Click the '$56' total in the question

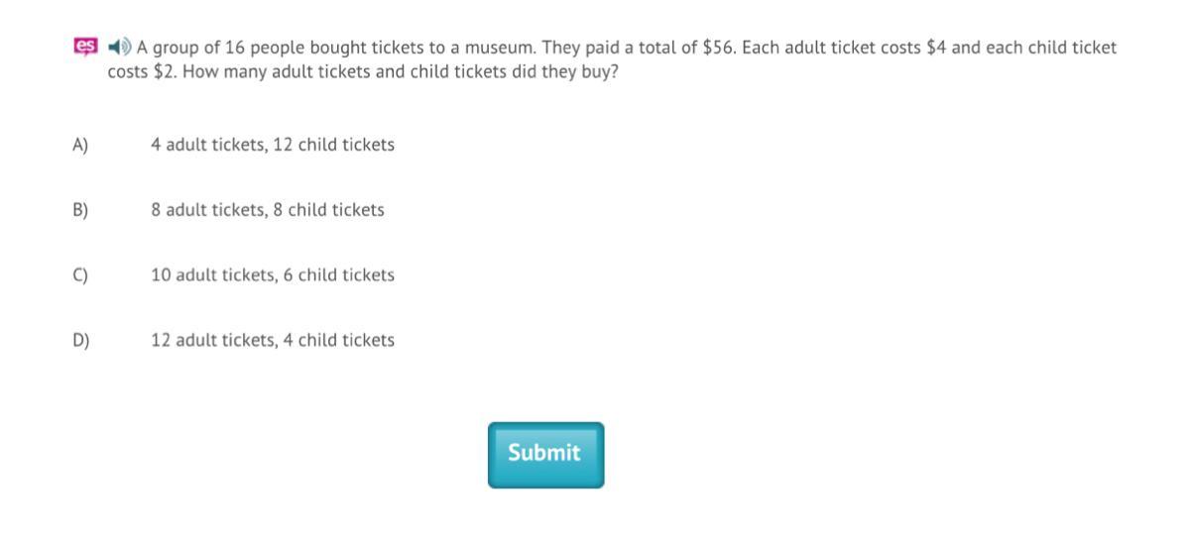[x=718, y=48]
